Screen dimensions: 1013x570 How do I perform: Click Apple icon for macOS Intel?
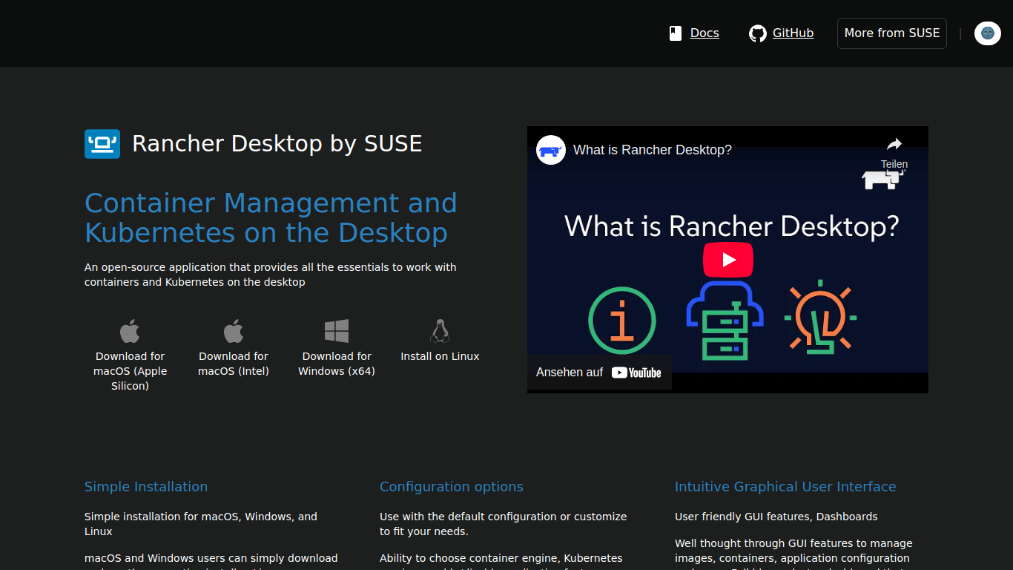[x=234, y=331]
